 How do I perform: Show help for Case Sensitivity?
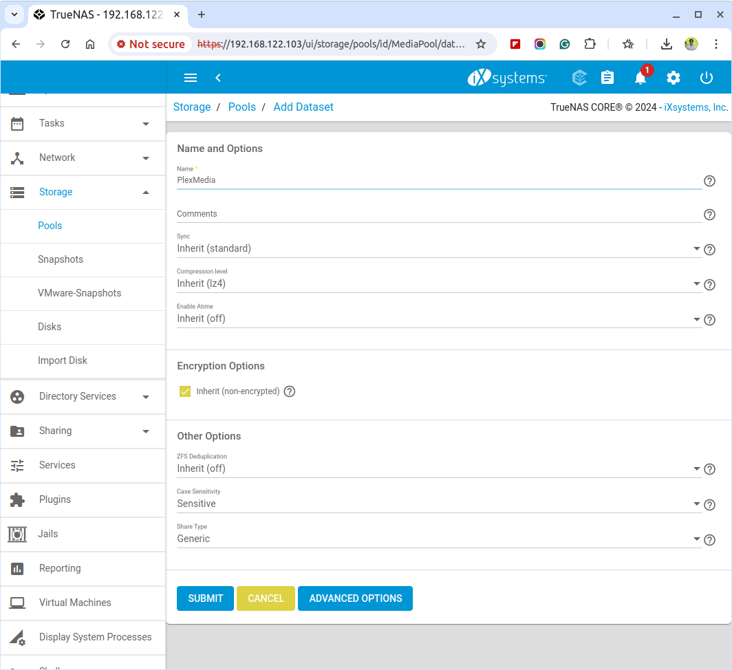[x=709, y=505]
